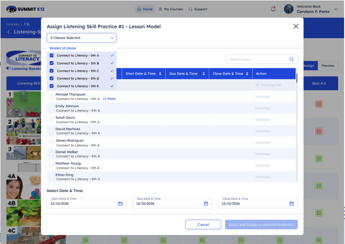Uncheck Connect to Literacy - 5th E

tap(52, 86)
